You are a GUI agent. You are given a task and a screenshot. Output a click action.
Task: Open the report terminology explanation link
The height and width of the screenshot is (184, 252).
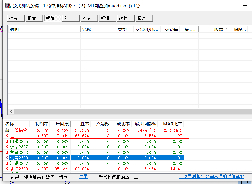[x=212, y=177]
